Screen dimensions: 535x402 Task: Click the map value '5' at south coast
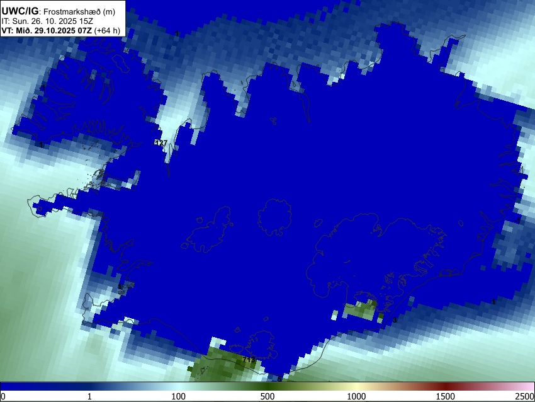279,379
